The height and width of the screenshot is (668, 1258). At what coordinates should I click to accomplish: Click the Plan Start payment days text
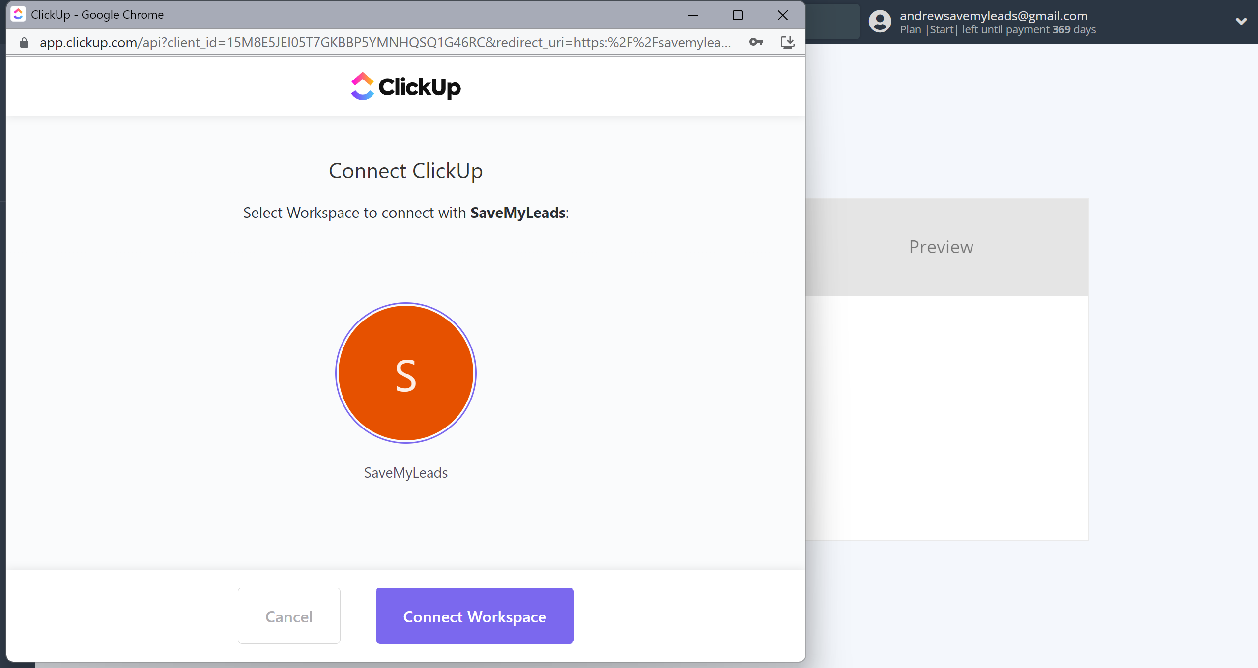[998, 29]
